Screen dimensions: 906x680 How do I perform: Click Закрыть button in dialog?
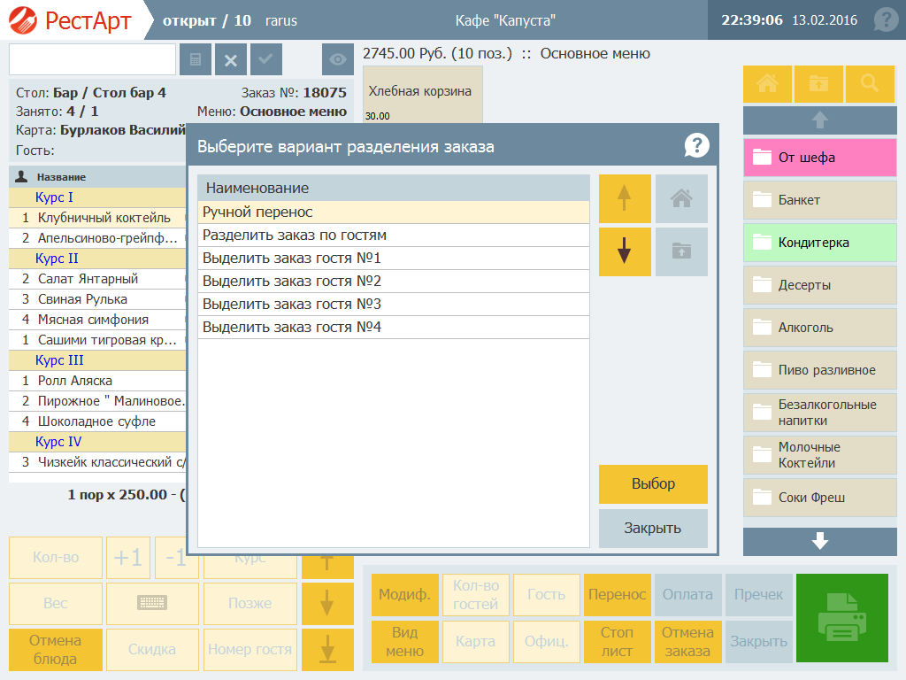[x=653, y=529]
